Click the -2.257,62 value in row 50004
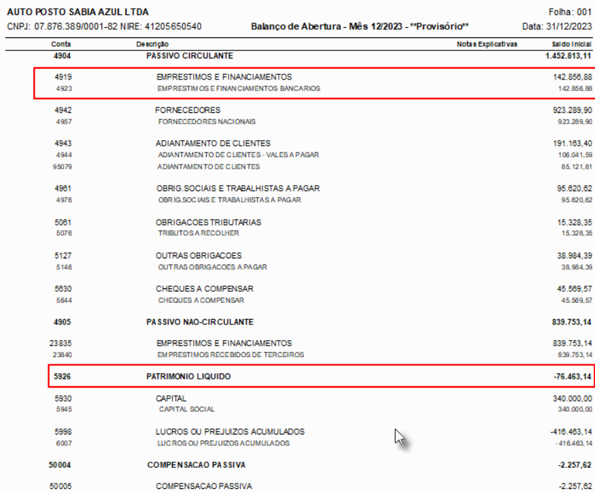 pos(575,465)
